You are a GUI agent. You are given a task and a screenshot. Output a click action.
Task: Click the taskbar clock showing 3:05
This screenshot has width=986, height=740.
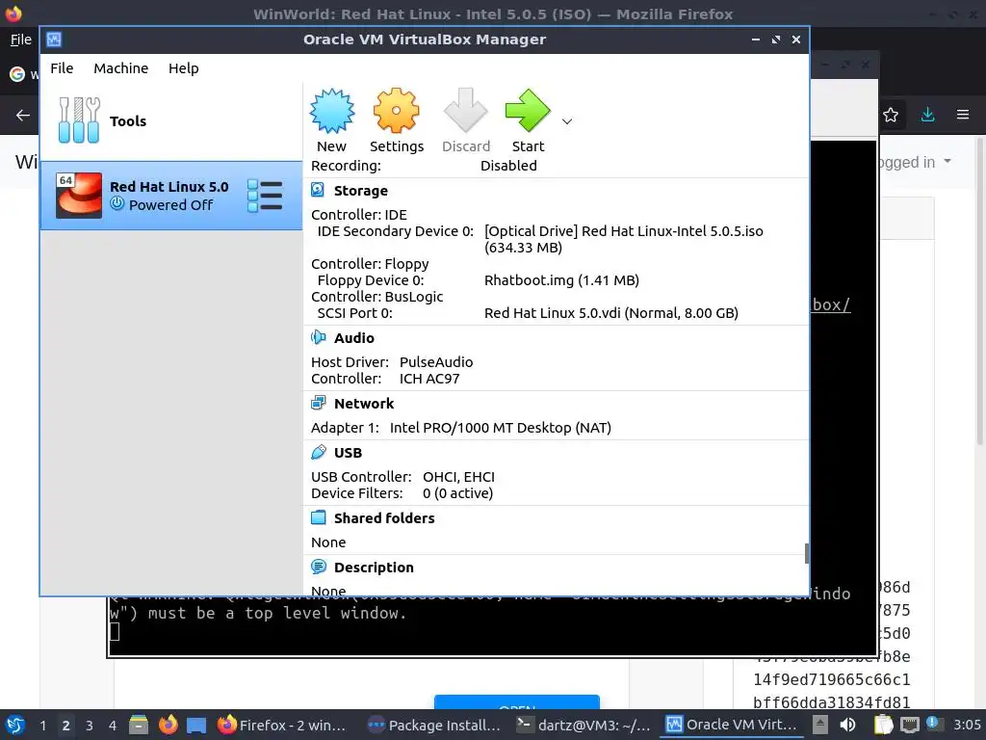(967, 725)
